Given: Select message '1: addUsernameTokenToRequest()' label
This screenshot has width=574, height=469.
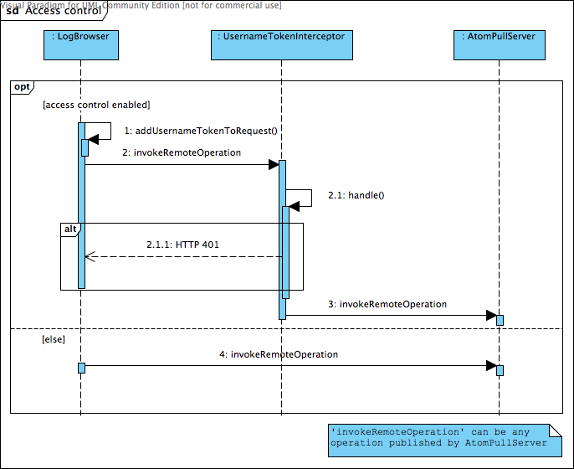Looking at the screenshot, I should click(201, 131).
